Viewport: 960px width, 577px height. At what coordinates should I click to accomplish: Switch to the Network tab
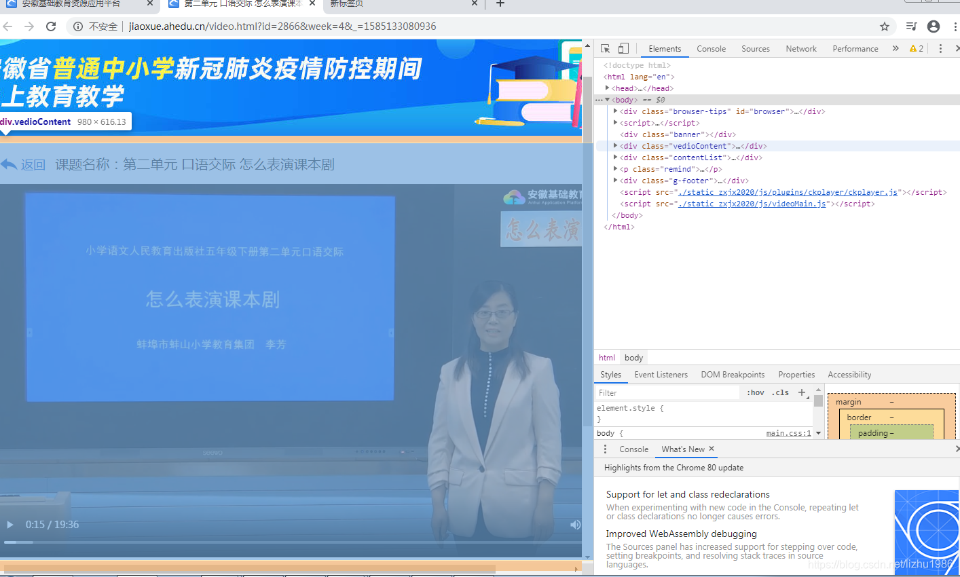coord(801,48)
